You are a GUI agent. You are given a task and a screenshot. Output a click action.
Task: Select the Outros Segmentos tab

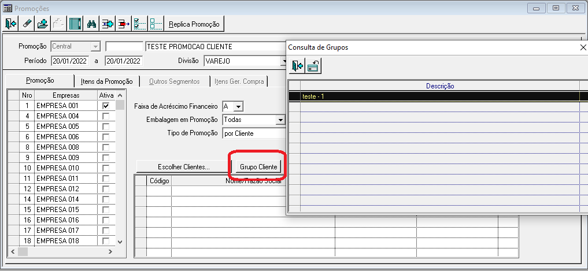coord(175,81)
